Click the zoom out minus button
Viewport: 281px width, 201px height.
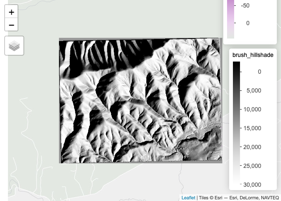click(x=11, y=25)
